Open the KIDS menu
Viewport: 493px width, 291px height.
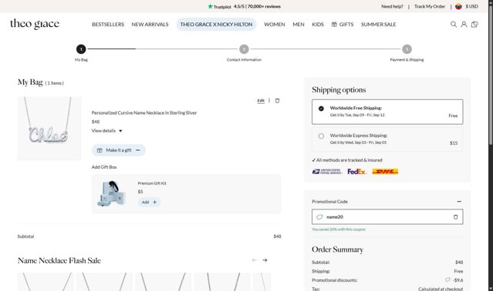(318, 24)
